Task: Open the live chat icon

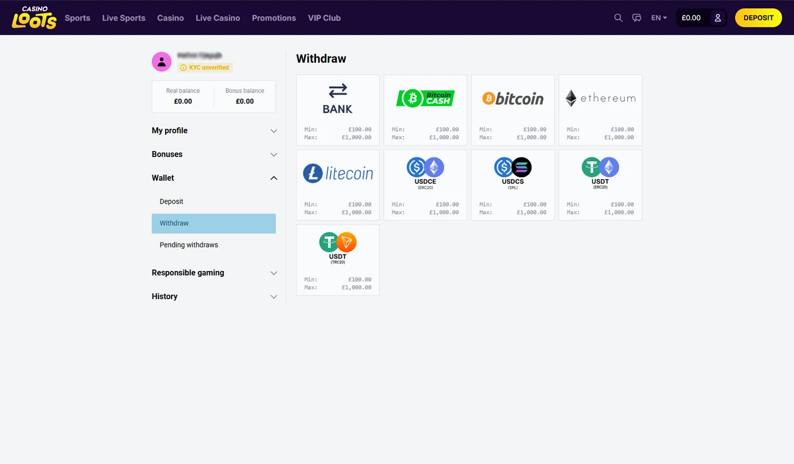Action: tap(637, 18)
